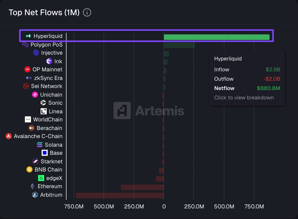This screenshot has height=219, width=298.
Task: Open the info tooltip beside the chart title
Action: coord(87,12)
